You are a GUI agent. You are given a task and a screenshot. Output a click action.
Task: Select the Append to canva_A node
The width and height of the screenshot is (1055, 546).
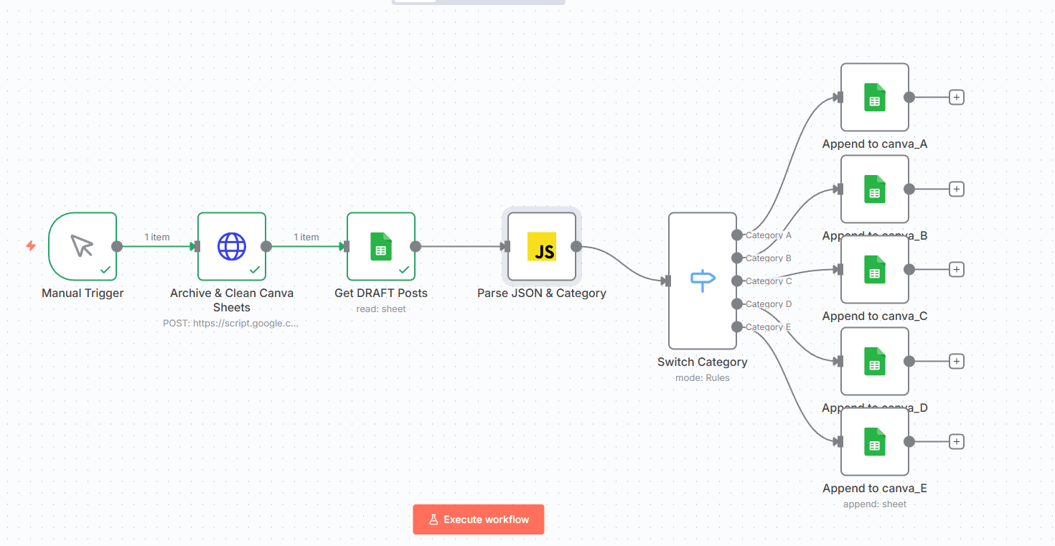(x=874, y=97)
